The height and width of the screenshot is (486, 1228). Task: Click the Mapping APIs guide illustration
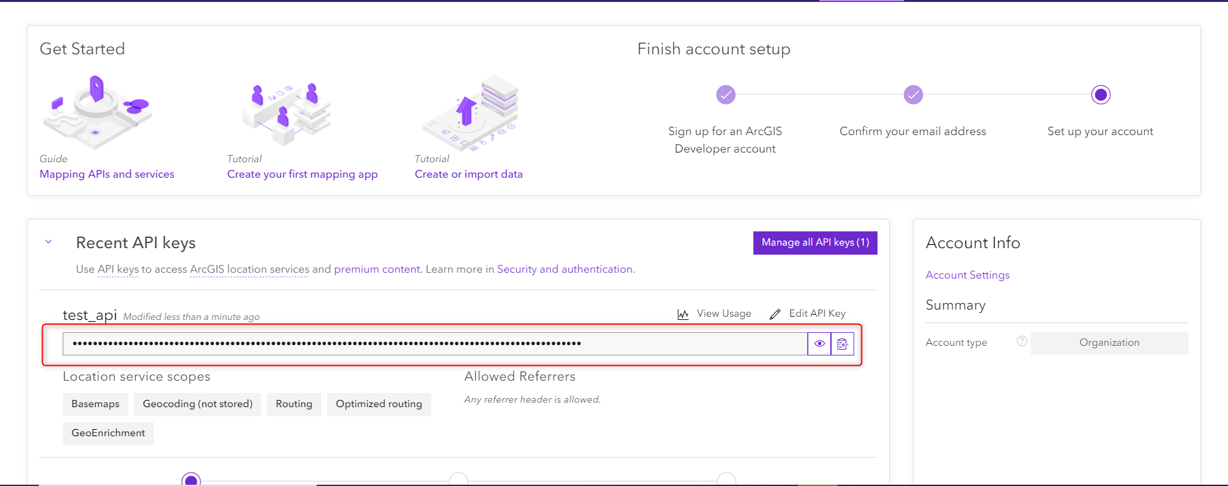97,112
